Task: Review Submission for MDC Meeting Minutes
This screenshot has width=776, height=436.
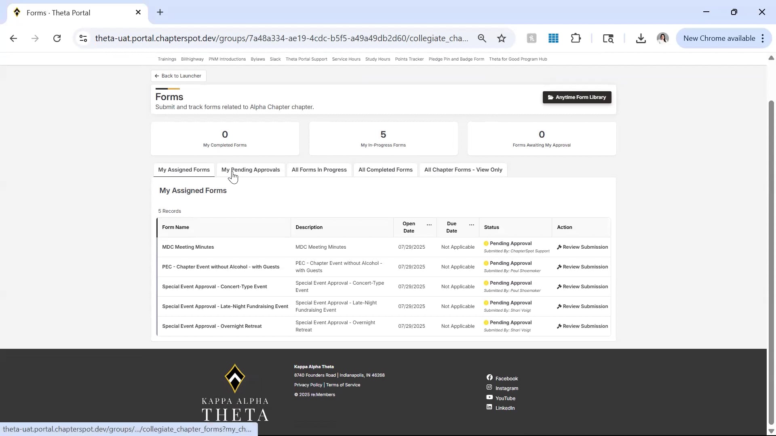Action: pyautogui.click(x=582, y=247)
